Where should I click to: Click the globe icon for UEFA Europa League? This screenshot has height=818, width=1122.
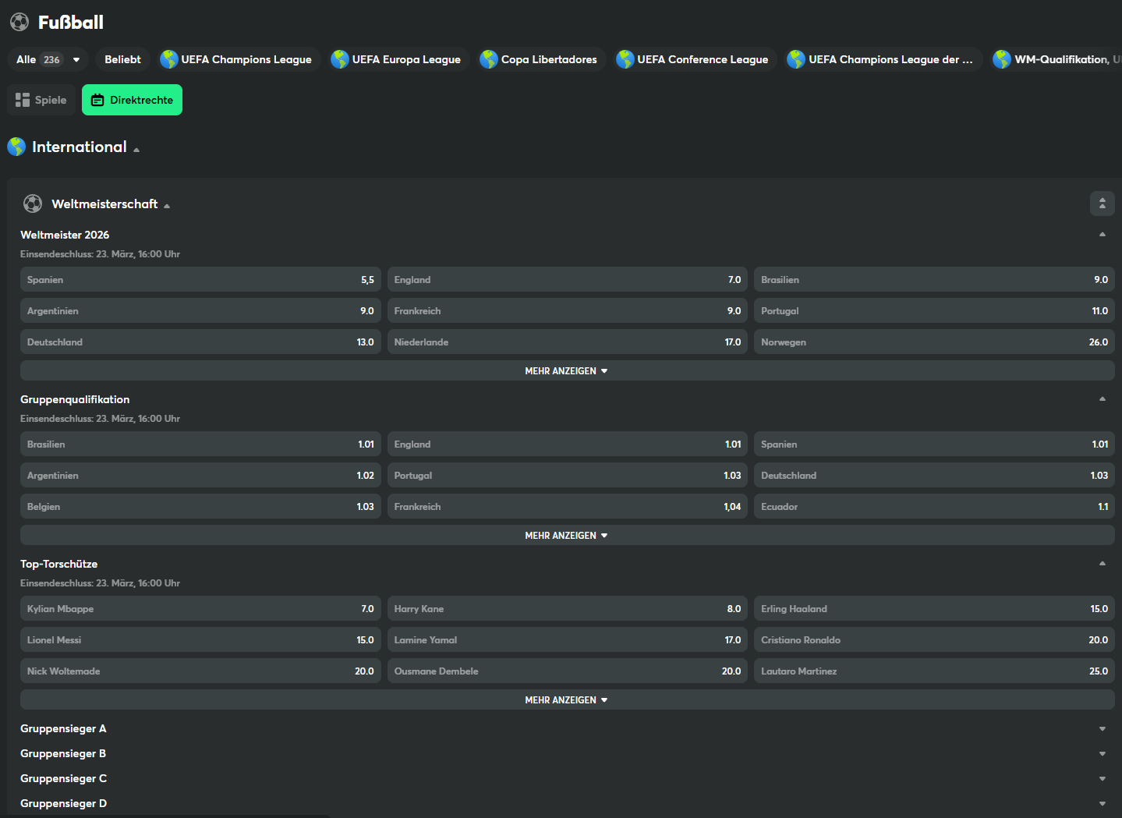pyautogui.click(x=339, y=59)
